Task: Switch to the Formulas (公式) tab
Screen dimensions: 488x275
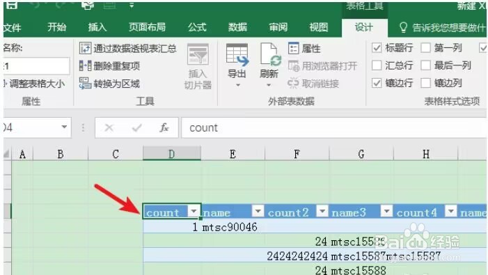Action: click(197, 27)
